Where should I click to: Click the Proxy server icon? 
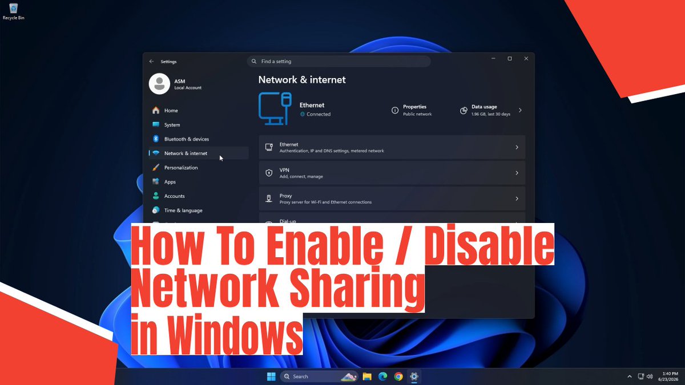click(269, 198)
